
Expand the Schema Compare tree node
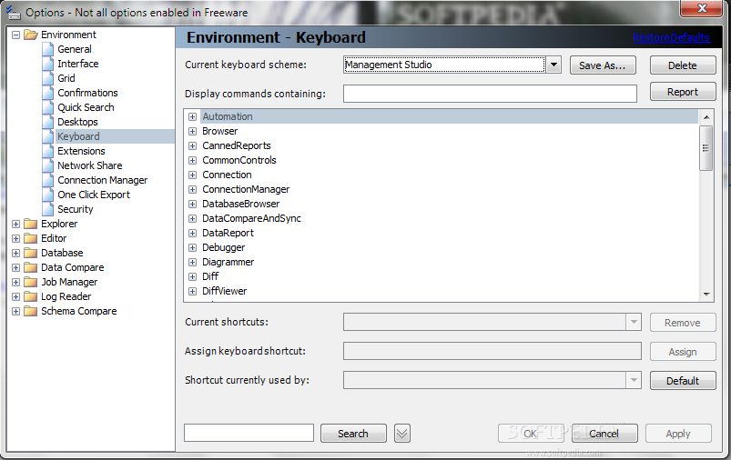point(15,312)
